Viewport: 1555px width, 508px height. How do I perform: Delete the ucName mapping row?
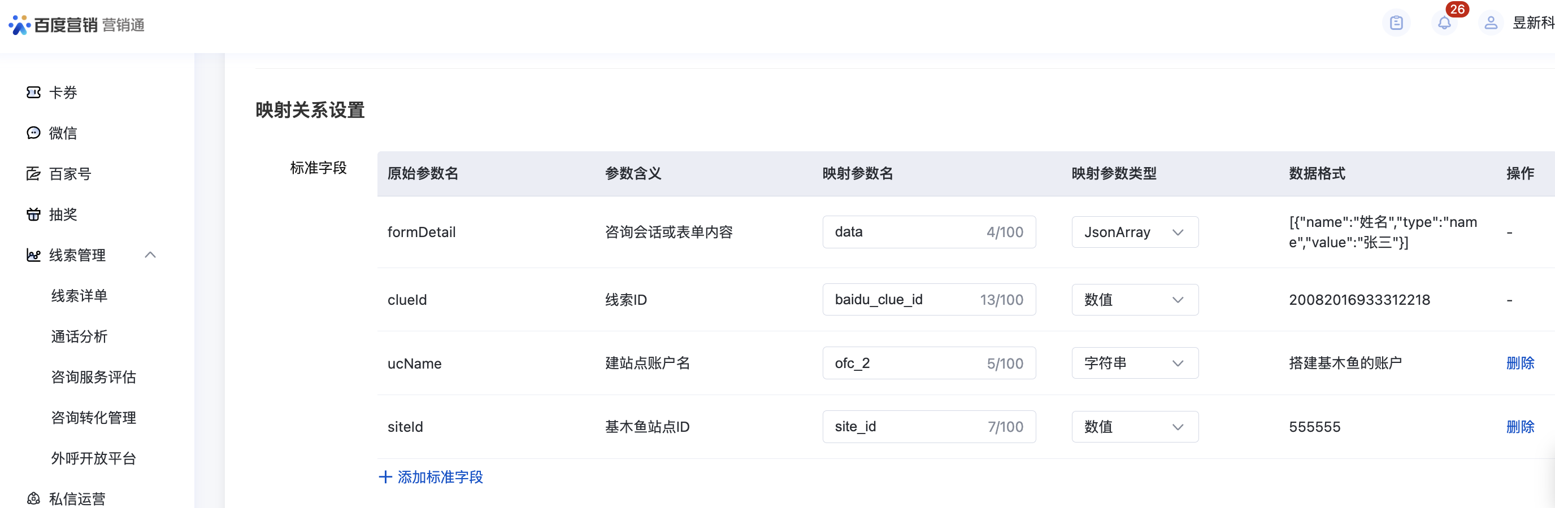coord(1519,363)
